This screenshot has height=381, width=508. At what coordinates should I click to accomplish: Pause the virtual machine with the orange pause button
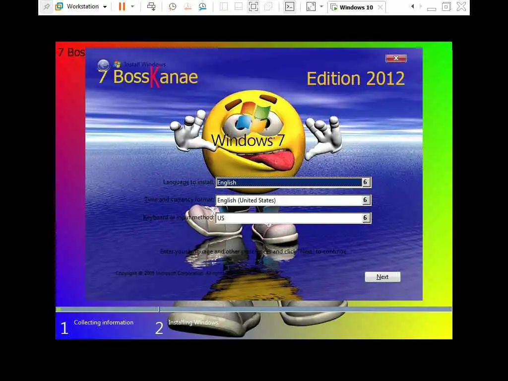click(122, 6)
